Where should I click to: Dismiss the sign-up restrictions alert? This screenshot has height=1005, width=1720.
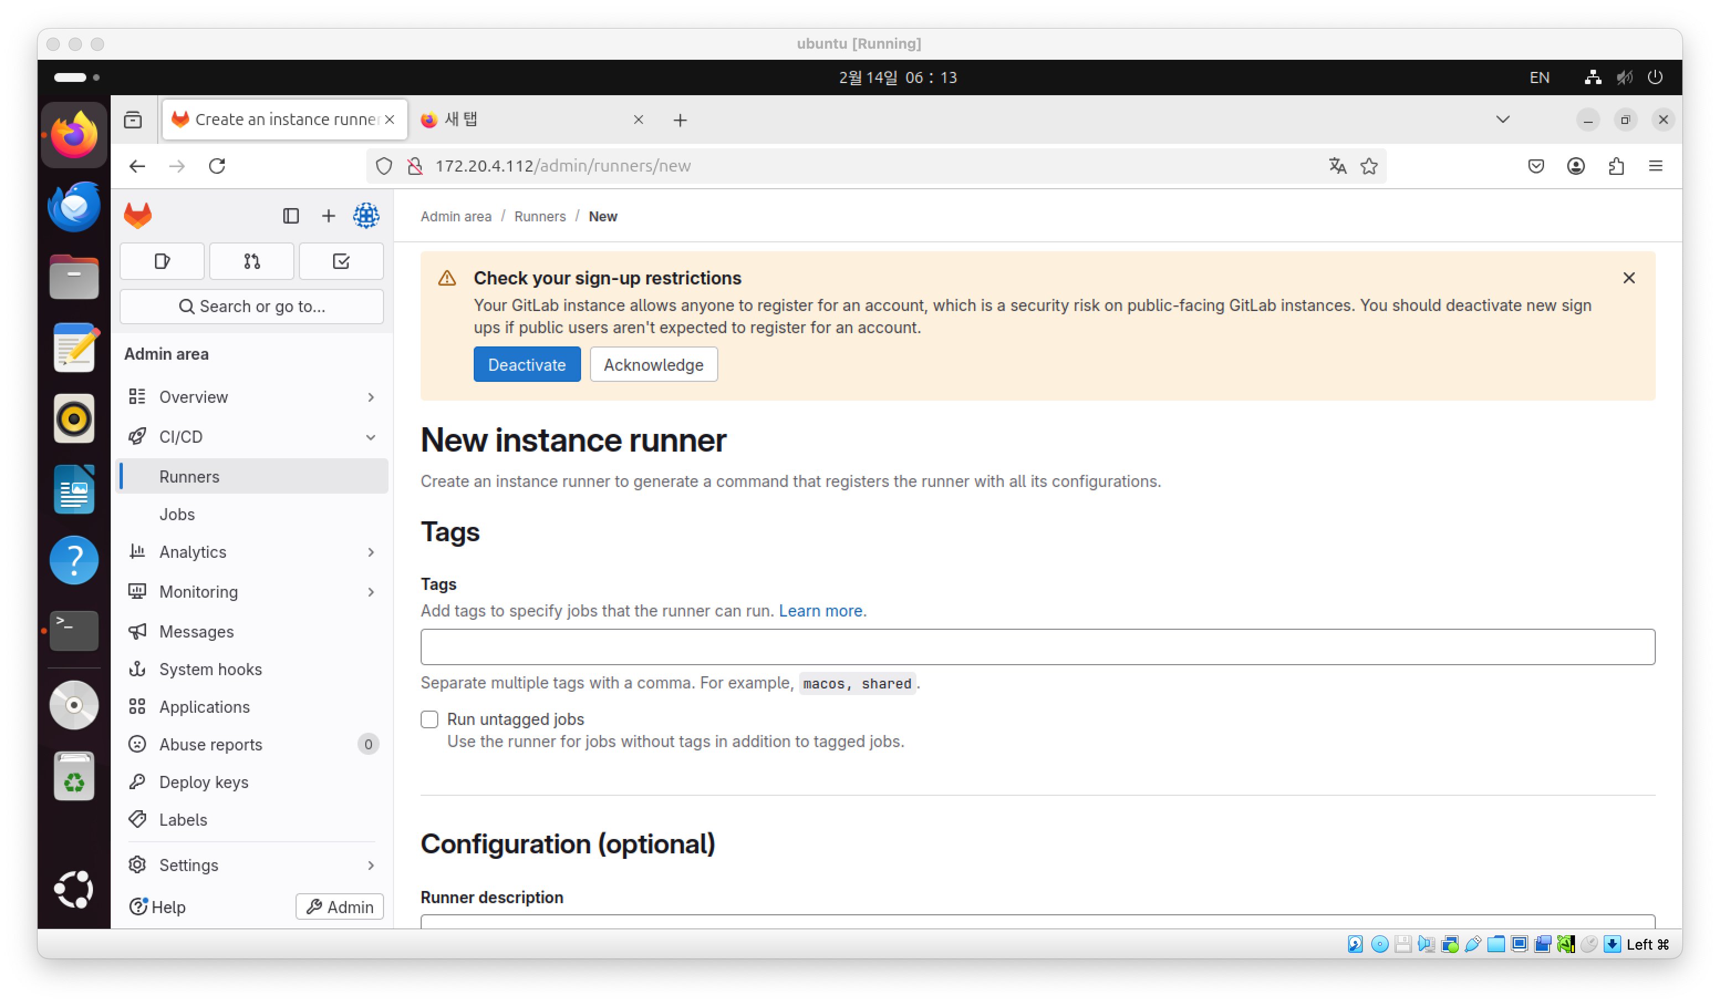pos(1629,278)
